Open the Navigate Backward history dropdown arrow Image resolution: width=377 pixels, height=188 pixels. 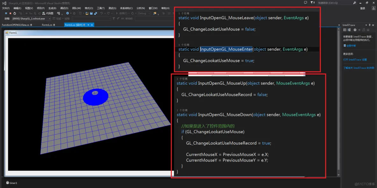[x=71, y=13]
